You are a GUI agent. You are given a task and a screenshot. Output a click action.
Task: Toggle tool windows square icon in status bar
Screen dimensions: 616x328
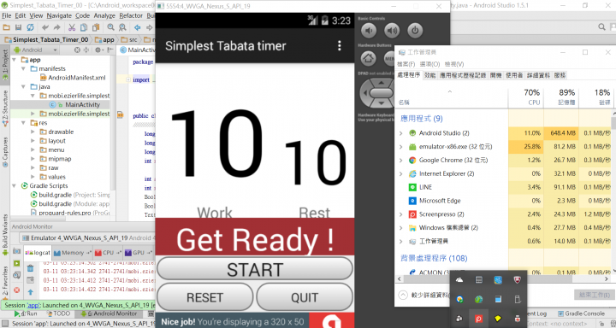coord(5,324)
